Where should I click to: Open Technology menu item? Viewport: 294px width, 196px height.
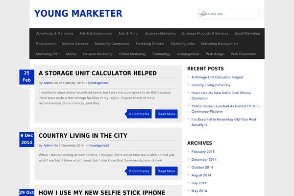[x=161, y=54]
